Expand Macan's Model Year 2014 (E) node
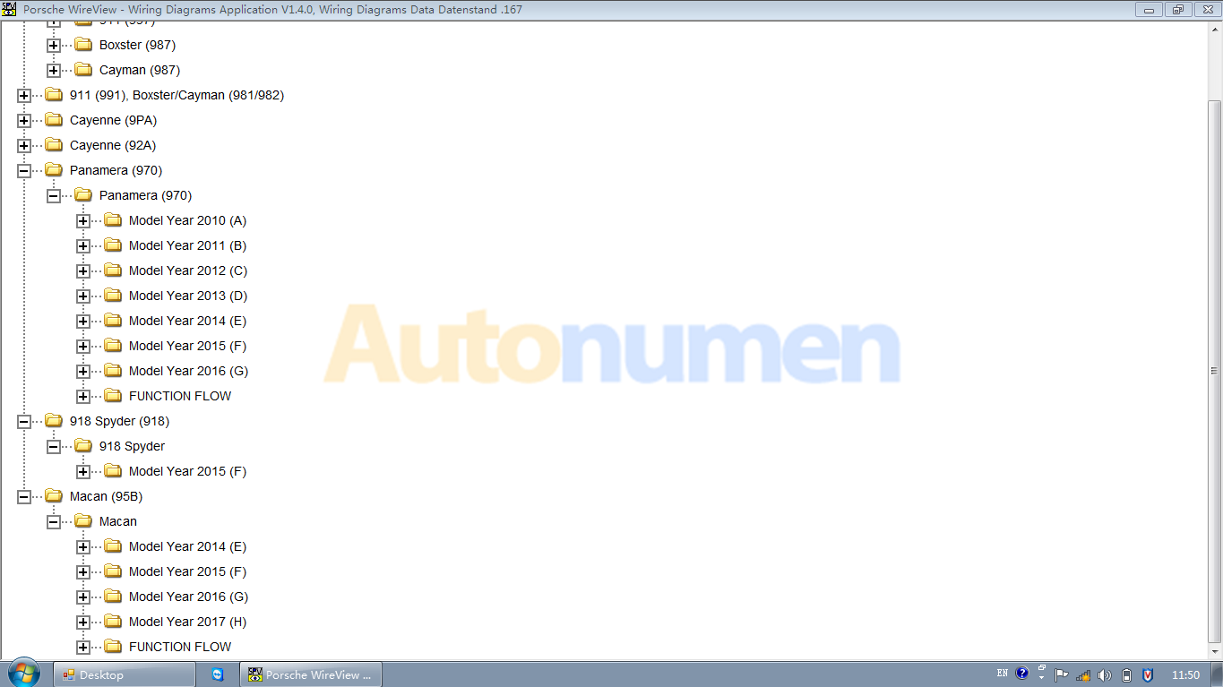The width and height of the screenshot is (1223, 687). 83,546
